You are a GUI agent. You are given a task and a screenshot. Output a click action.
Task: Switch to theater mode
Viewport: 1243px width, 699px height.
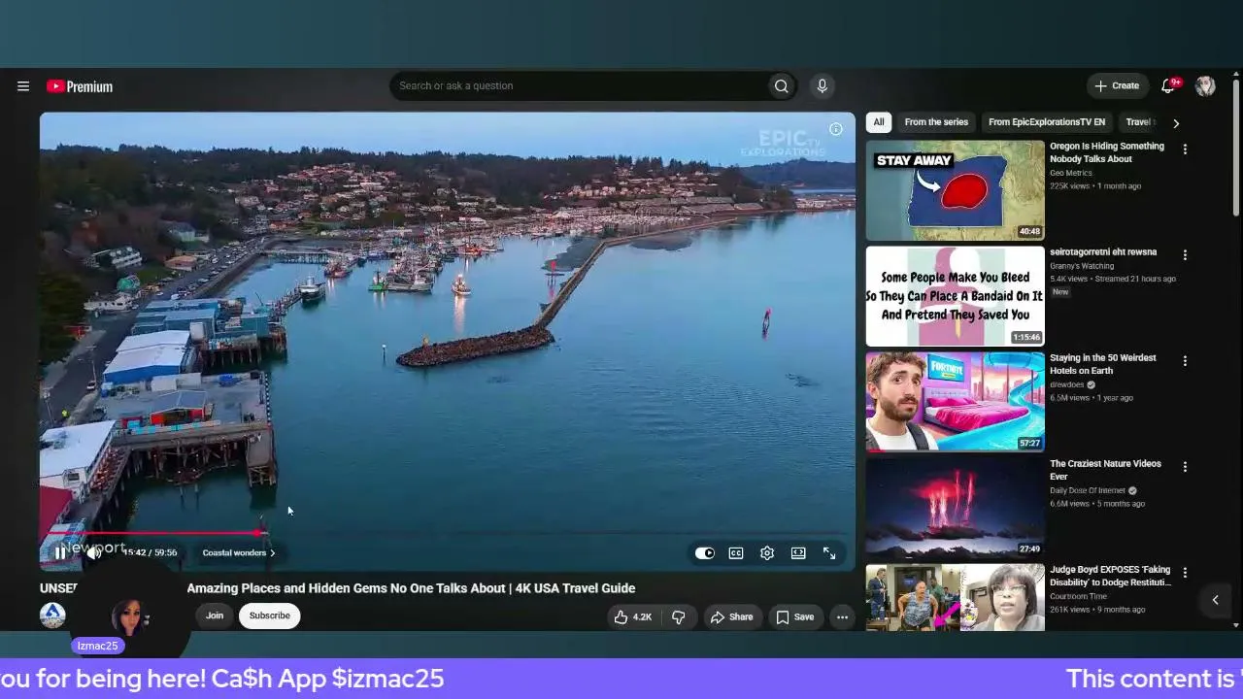[798, 553]
